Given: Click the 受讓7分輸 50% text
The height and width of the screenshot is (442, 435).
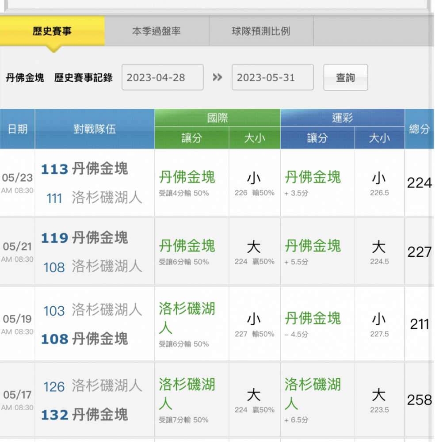Looking at the screenshot, I should tap(184, 420).
